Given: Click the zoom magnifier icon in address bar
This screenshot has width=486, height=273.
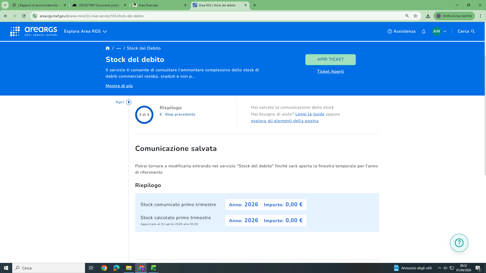Looking at the screenshot, I should 407,16.
